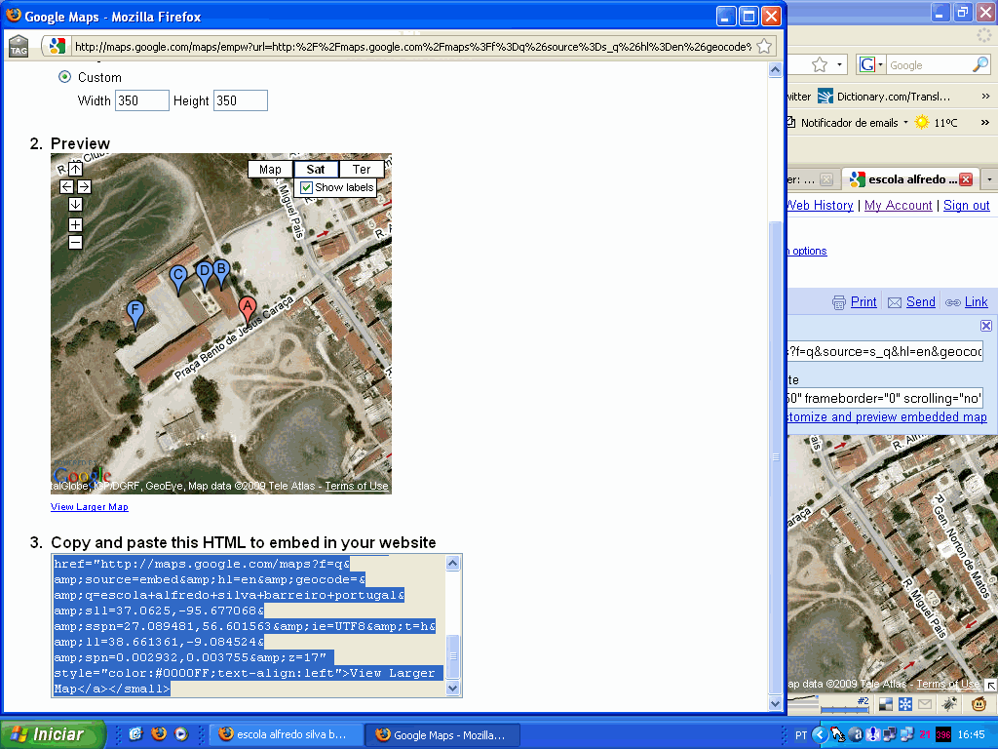
Task: Click the Google favicon in the address bar
Action: [58, 46]
